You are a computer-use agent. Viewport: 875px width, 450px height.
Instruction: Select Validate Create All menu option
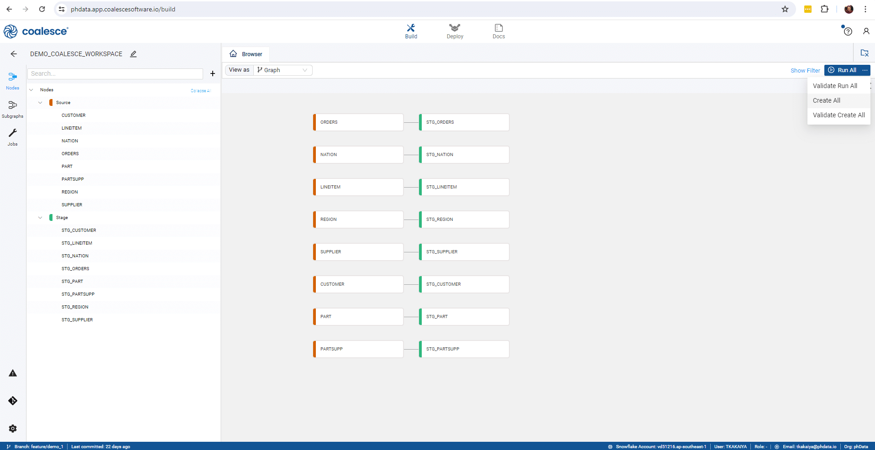click(838, 115)
